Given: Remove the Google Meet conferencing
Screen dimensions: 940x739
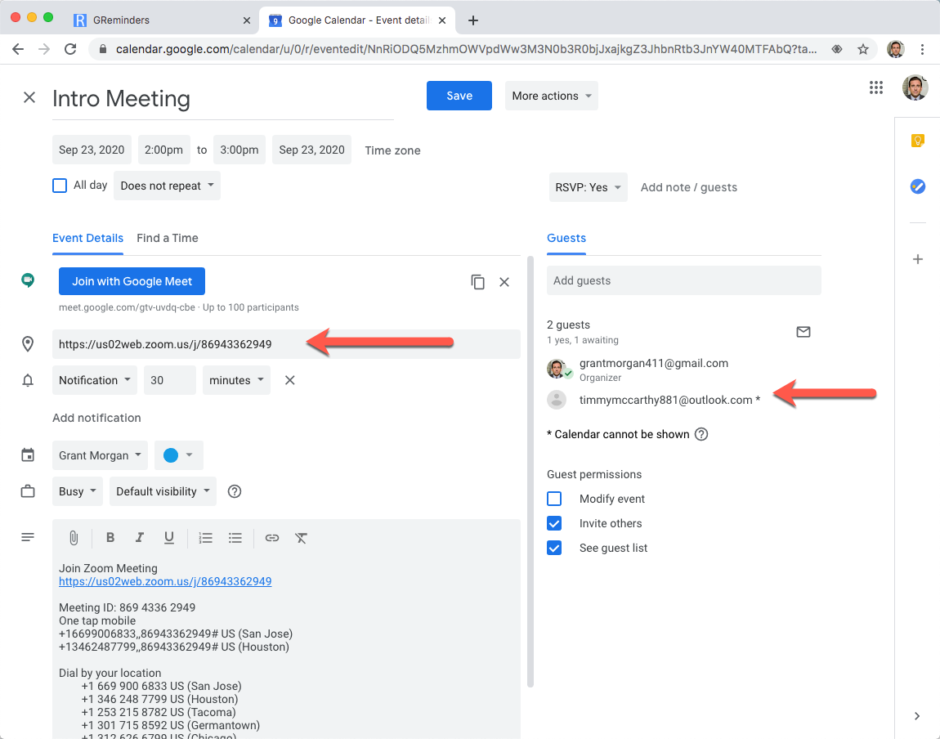Looking at the screenshot, I should coord(504,282).
